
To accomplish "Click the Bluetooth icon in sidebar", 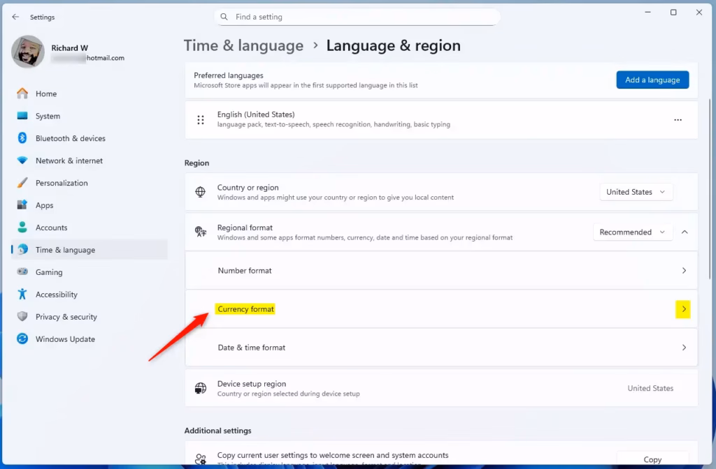I will tap(22, 138).
